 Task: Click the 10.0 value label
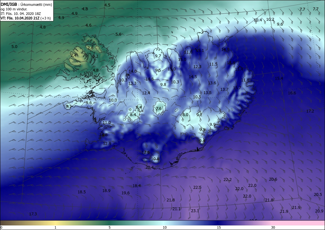tap(113, 100)
